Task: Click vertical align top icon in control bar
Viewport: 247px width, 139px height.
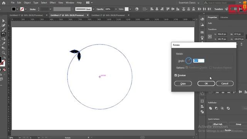Action: click(x=168, y=9)
